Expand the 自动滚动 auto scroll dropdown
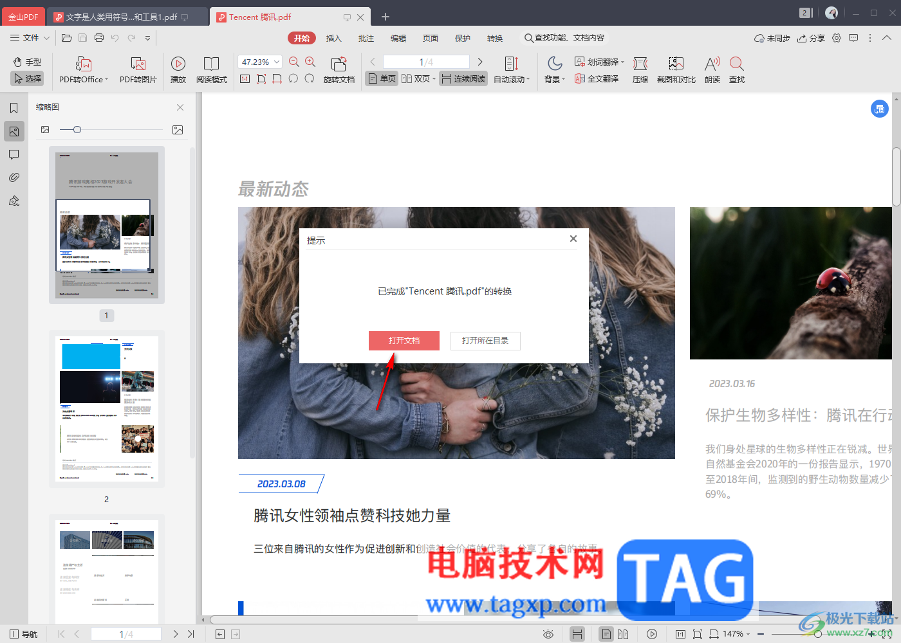 pyautogui.click(x=528, y=80)
